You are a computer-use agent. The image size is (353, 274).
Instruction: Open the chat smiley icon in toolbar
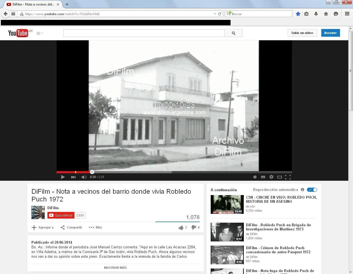(336, 14)
